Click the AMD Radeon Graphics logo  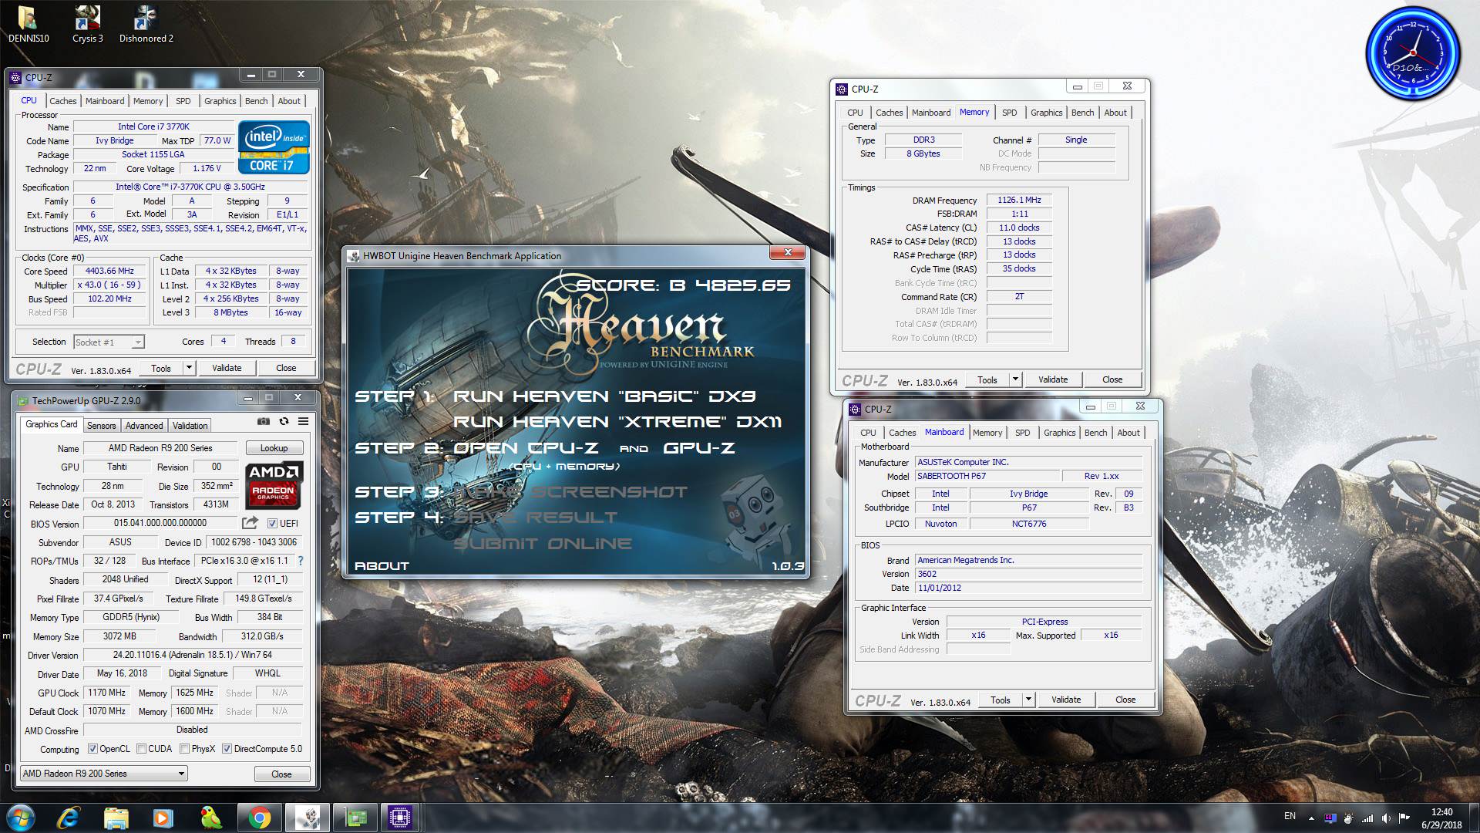pos(274,484)
